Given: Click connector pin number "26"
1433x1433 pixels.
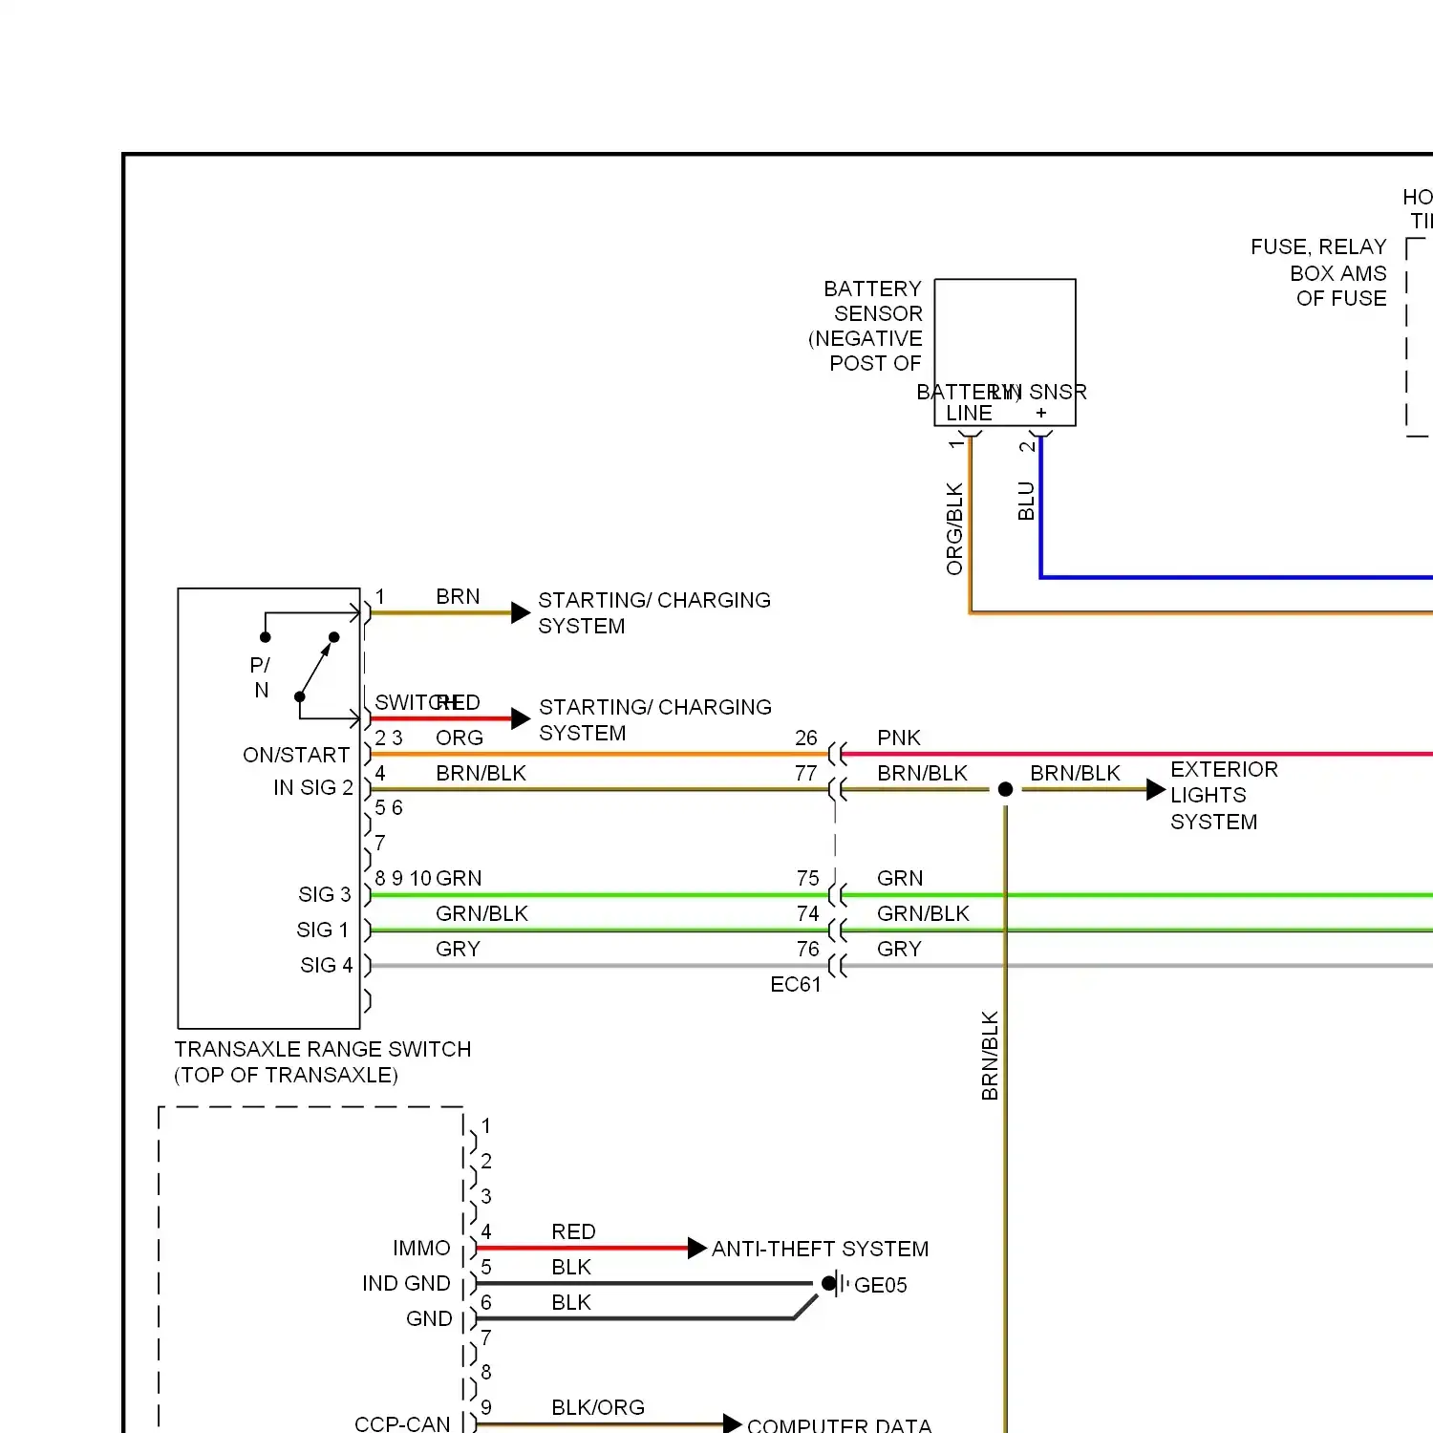Looking at the screenshot, I should click(x=806, y=738).
